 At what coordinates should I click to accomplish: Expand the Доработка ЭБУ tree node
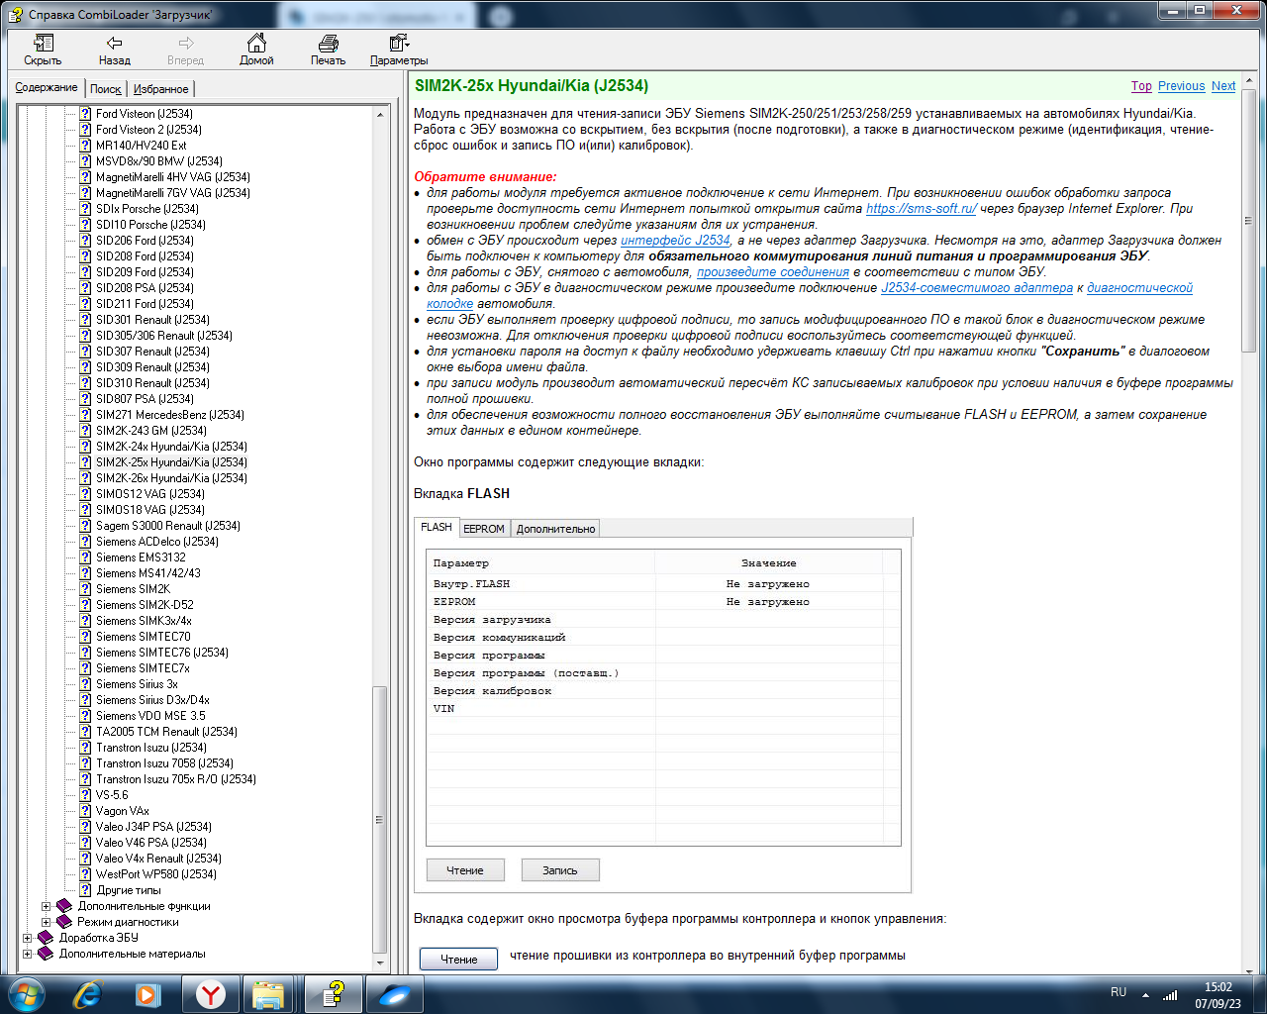[x=28, y=938]
